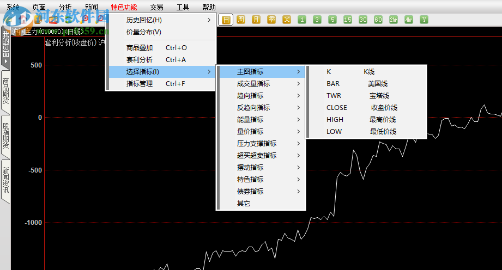Expand 特色指标 submenu
The height and width of the screenshot is (270, 502).
pos(262,180)
